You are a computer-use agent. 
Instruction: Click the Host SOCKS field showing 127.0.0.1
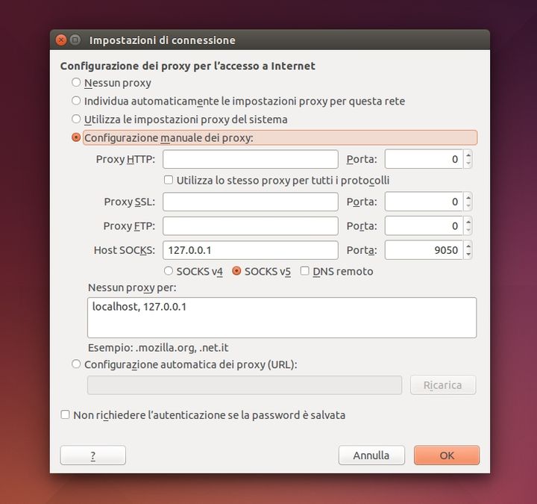point(251,250)
